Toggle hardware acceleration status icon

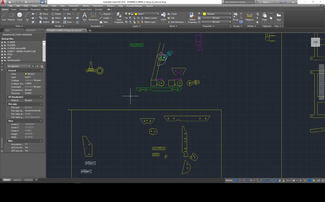[x=310, y=180]
